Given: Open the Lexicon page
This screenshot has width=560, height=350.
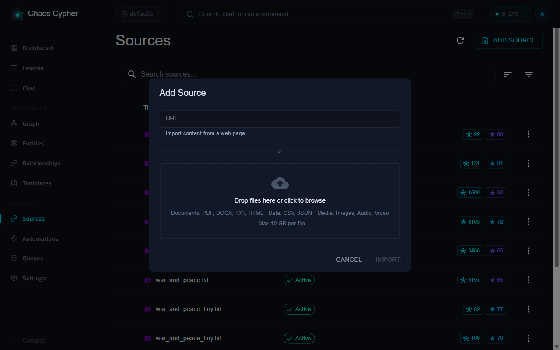Looking at the screenshot, I should pyautogui.click(x=33, y=68).
